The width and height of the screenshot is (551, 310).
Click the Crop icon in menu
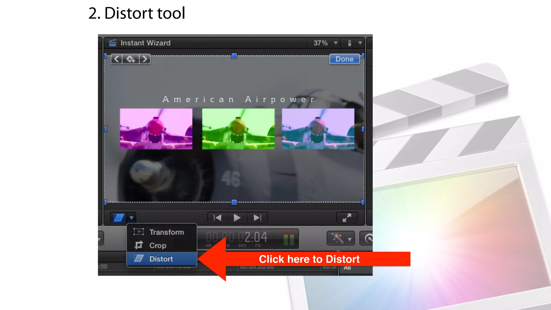(139, 245)
